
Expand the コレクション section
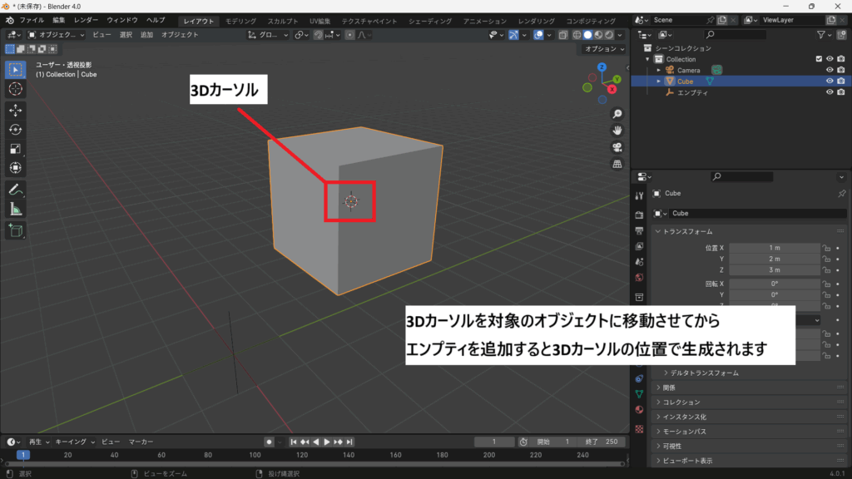click(681, 402)
